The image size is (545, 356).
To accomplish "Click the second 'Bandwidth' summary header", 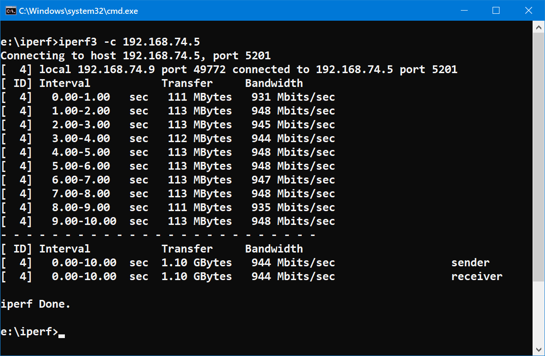I will [274, 249].
